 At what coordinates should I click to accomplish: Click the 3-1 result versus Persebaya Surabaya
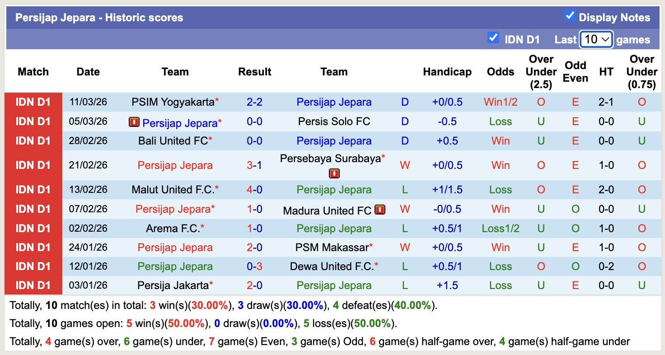tap(255, 165)
